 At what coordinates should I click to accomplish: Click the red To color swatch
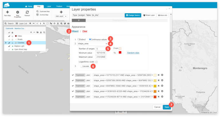coord(120,53)
